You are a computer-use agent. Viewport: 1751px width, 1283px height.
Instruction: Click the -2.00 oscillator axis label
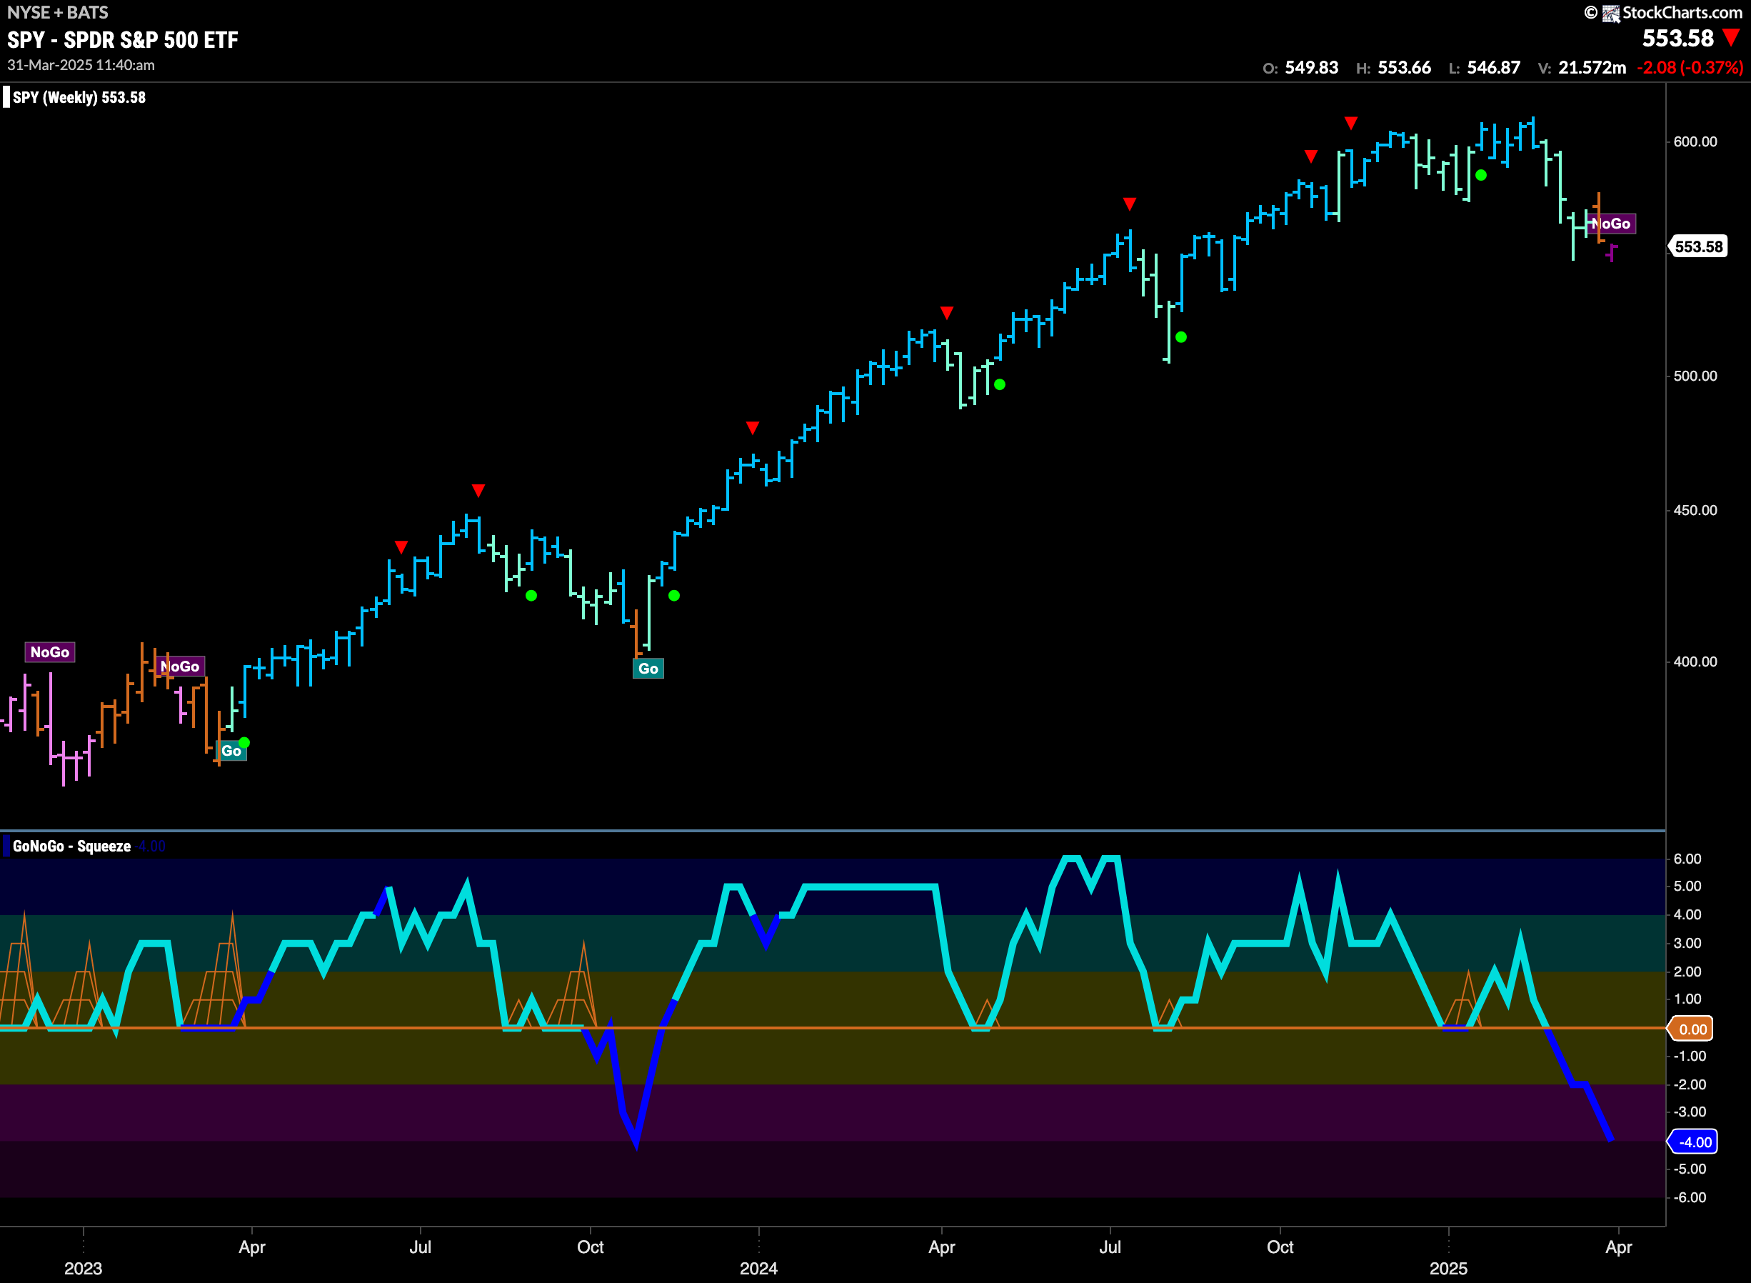pos(1690,1084)
